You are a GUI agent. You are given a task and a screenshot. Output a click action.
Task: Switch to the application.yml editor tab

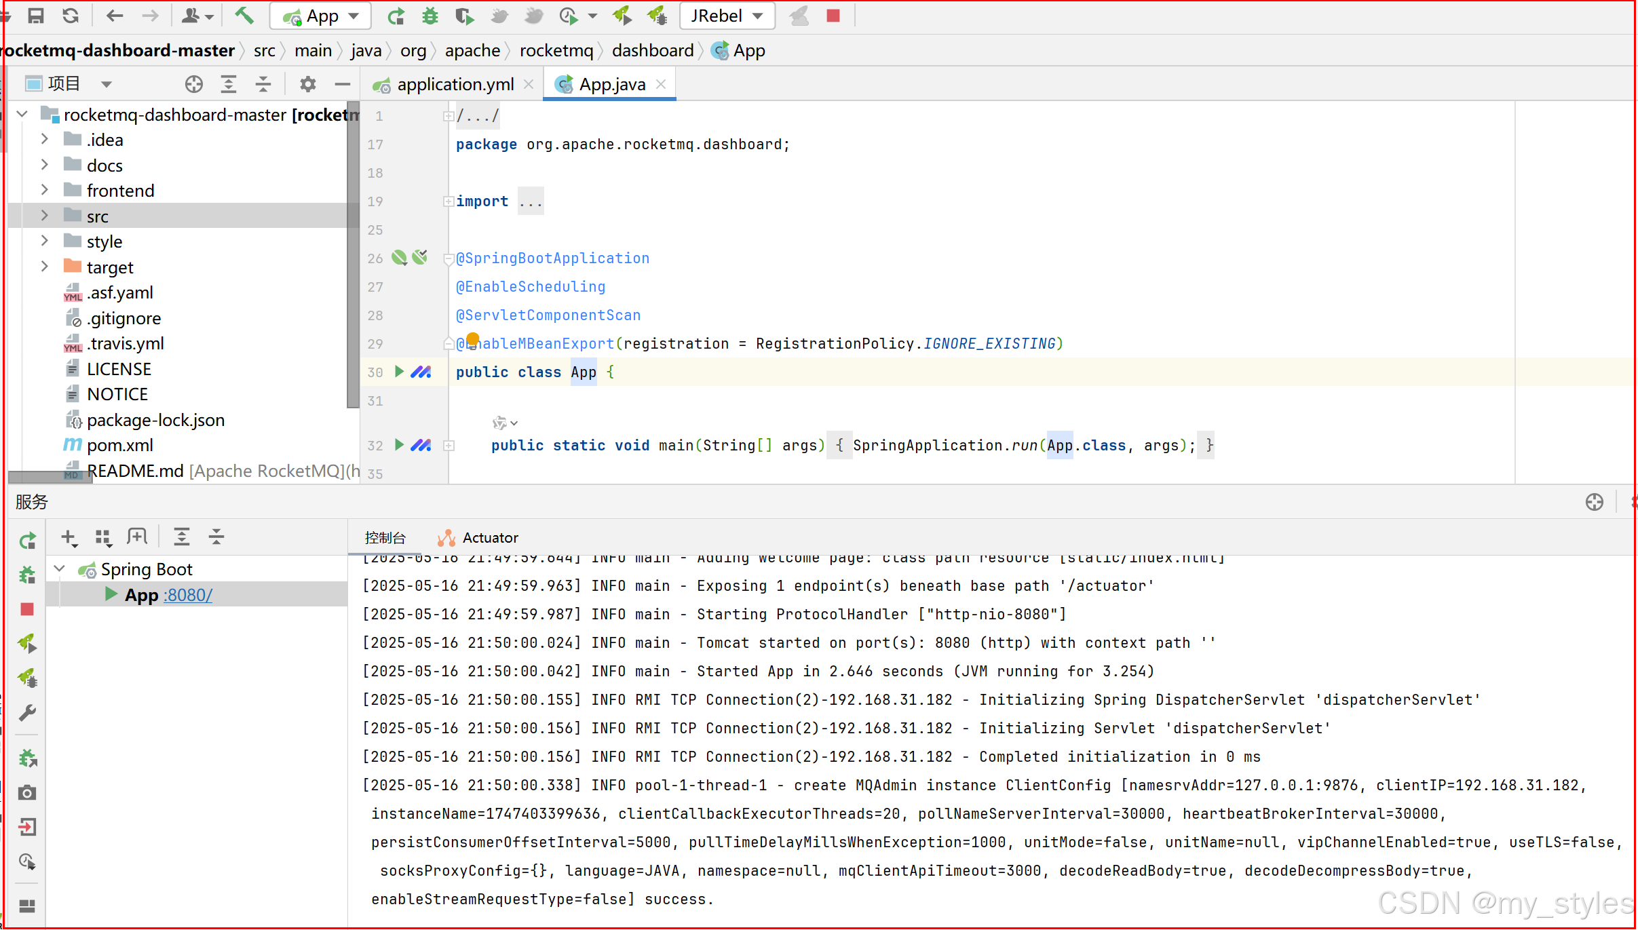click(x=455, y=84)
